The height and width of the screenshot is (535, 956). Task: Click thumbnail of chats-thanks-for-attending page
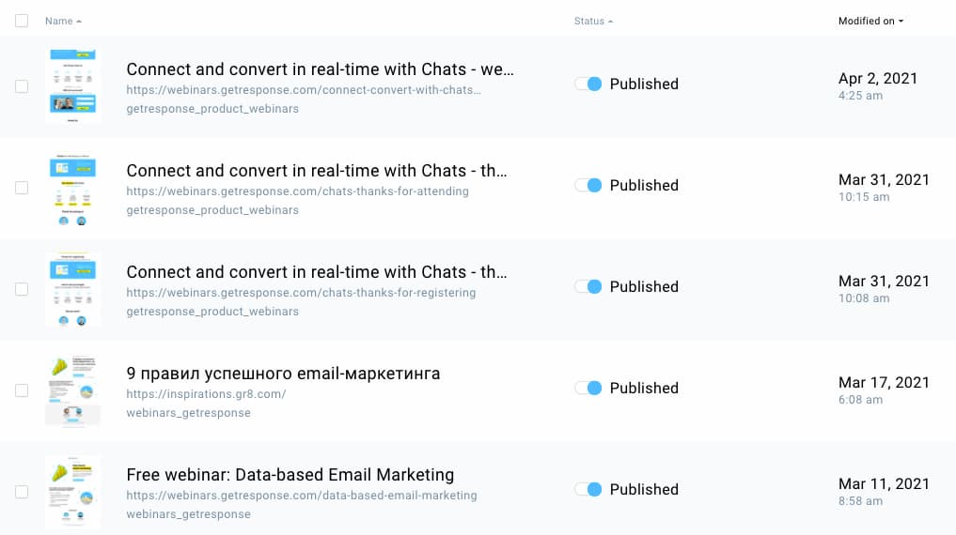click(73, 188)
